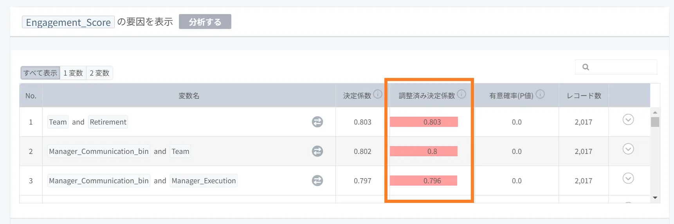Click the Engagement_Score target variable field

point(68,22)
